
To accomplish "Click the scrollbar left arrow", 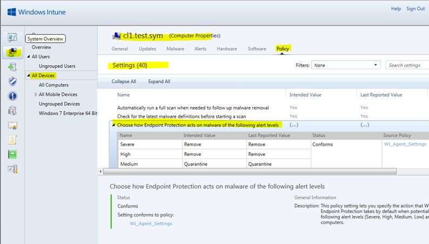I will tap(100, 172).
